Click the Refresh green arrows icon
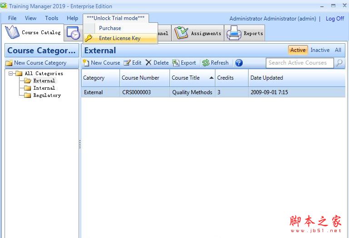Screen dimensions: 349x238 pyautogui.click(x=206, y=63)
